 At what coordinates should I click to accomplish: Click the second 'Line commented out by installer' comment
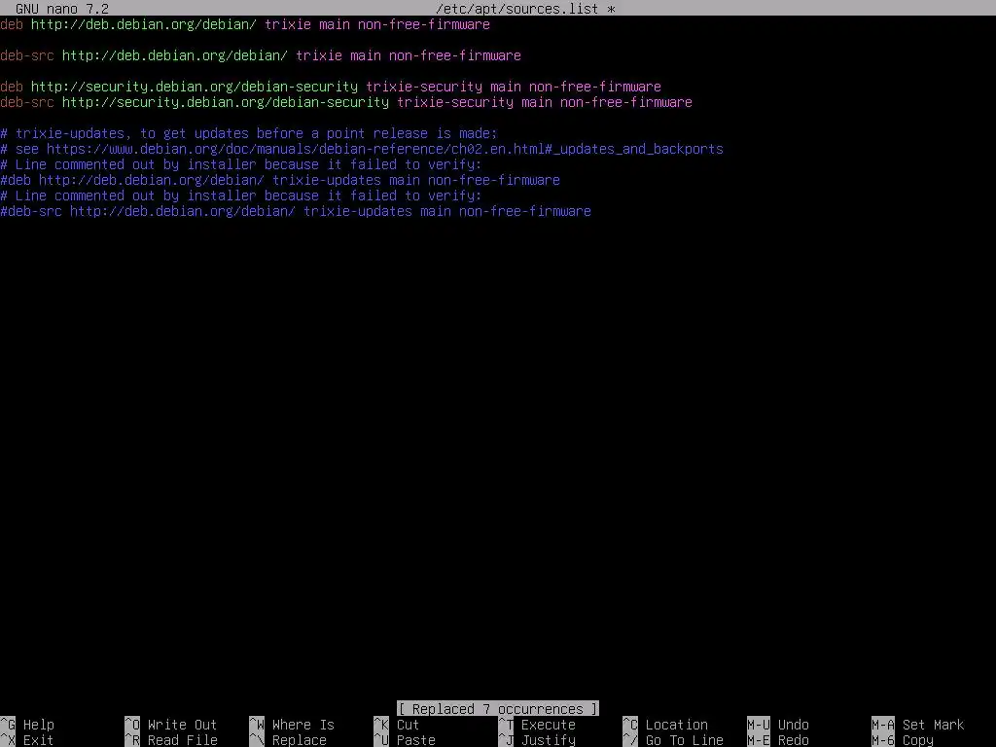pos(241,196)
